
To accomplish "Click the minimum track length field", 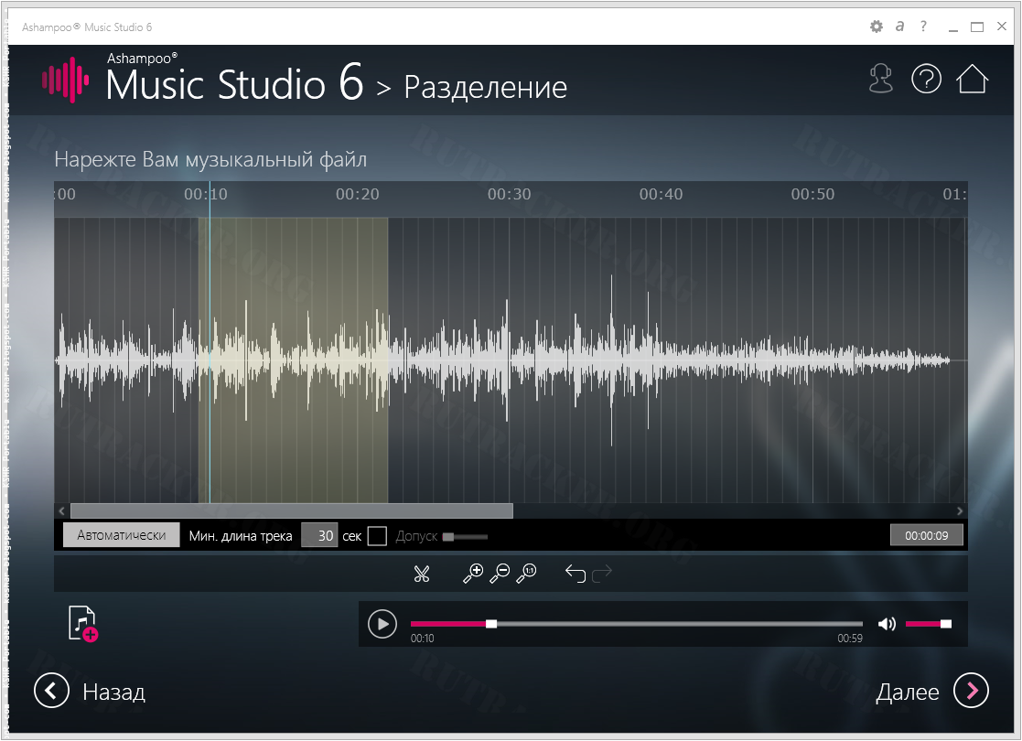I will coord(319,536).
